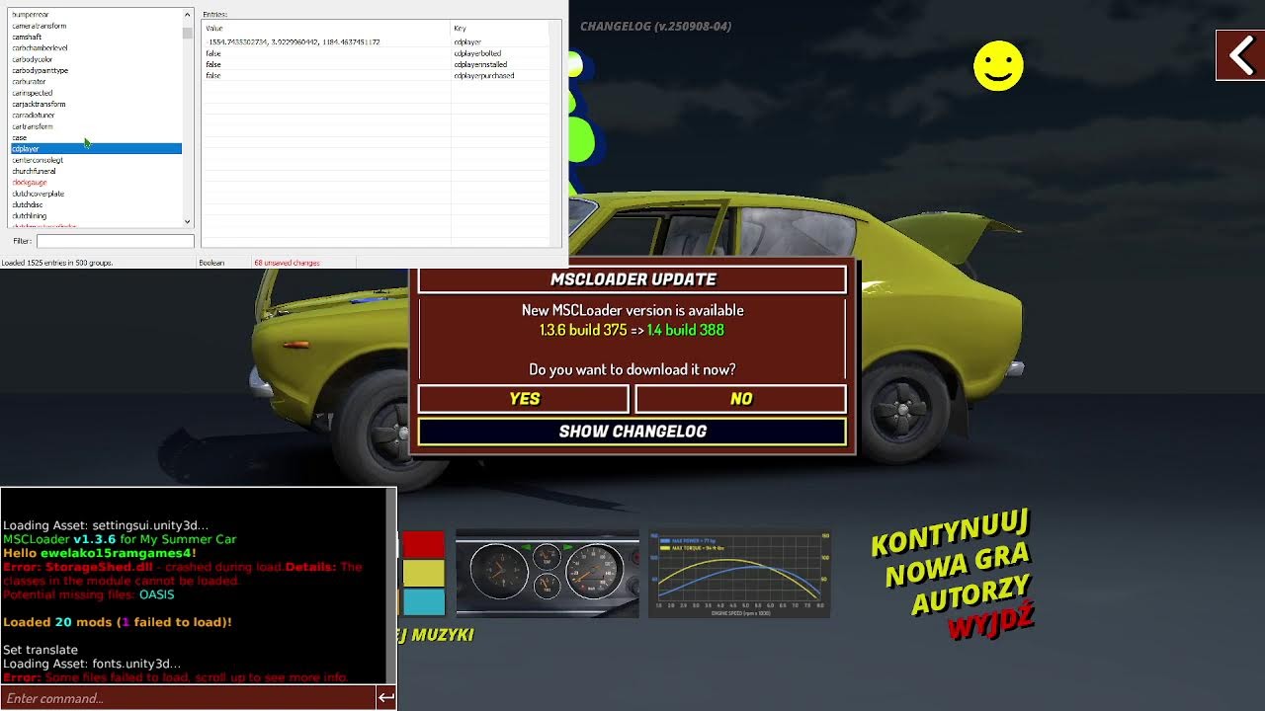Click 'Loaded 1525 entries in 500 groups' status
The width and height of the screenshot is (1265, 711).
tap(57, 263)
